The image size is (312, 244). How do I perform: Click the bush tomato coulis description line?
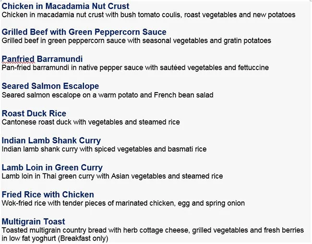point(148,15)
